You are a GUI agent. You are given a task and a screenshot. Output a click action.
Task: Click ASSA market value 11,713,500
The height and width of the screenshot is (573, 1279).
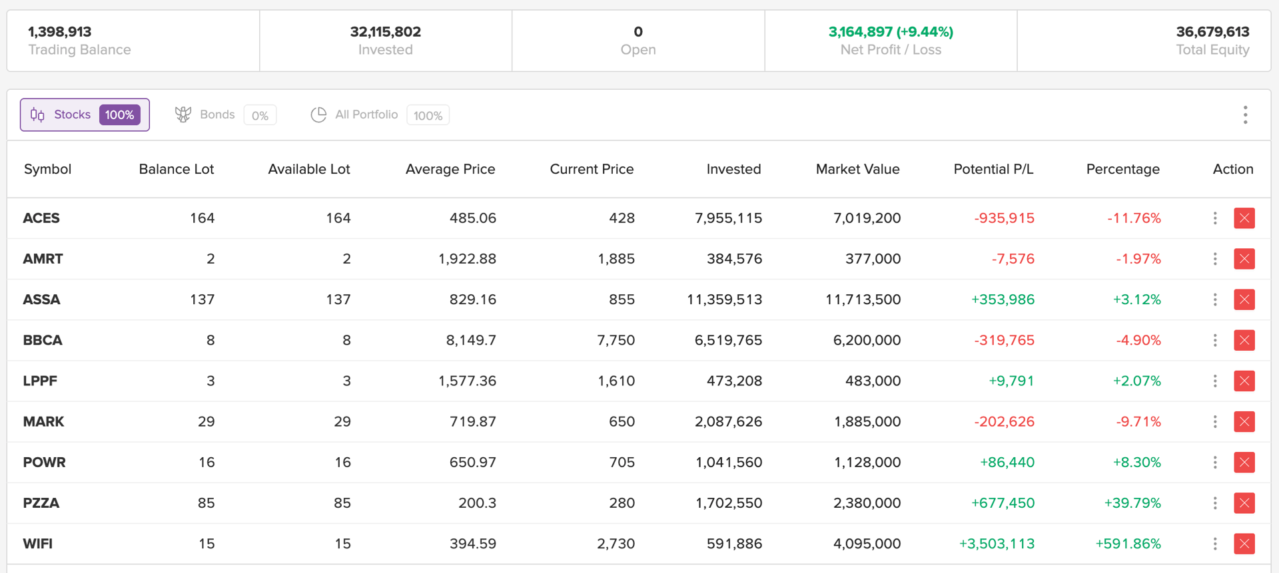point(863,299)
